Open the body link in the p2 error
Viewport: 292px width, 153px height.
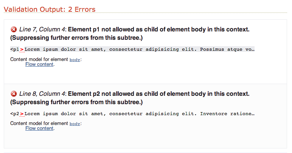(75, 123)
